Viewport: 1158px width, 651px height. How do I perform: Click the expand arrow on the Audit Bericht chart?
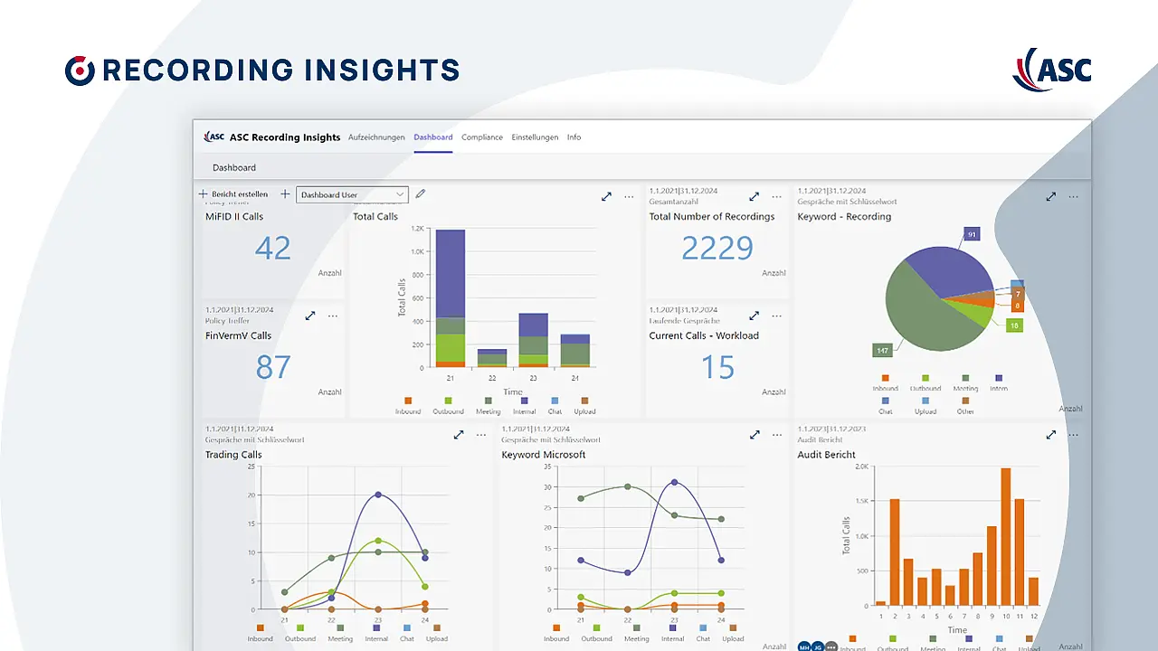1051,435
